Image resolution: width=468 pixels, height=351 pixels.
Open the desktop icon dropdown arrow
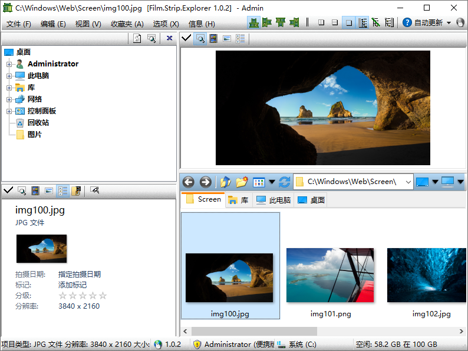tap(435, 182)
